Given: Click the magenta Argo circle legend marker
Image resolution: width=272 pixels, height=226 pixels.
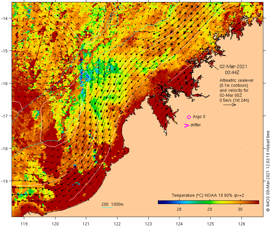Looking at the screenshot, I should pyautogui.click(x=189, y=117).
